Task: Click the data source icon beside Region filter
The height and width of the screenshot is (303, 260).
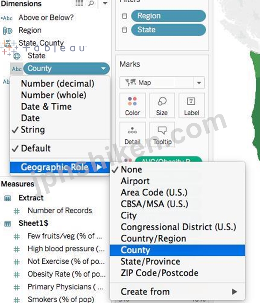Action: [x=124, y=16]
